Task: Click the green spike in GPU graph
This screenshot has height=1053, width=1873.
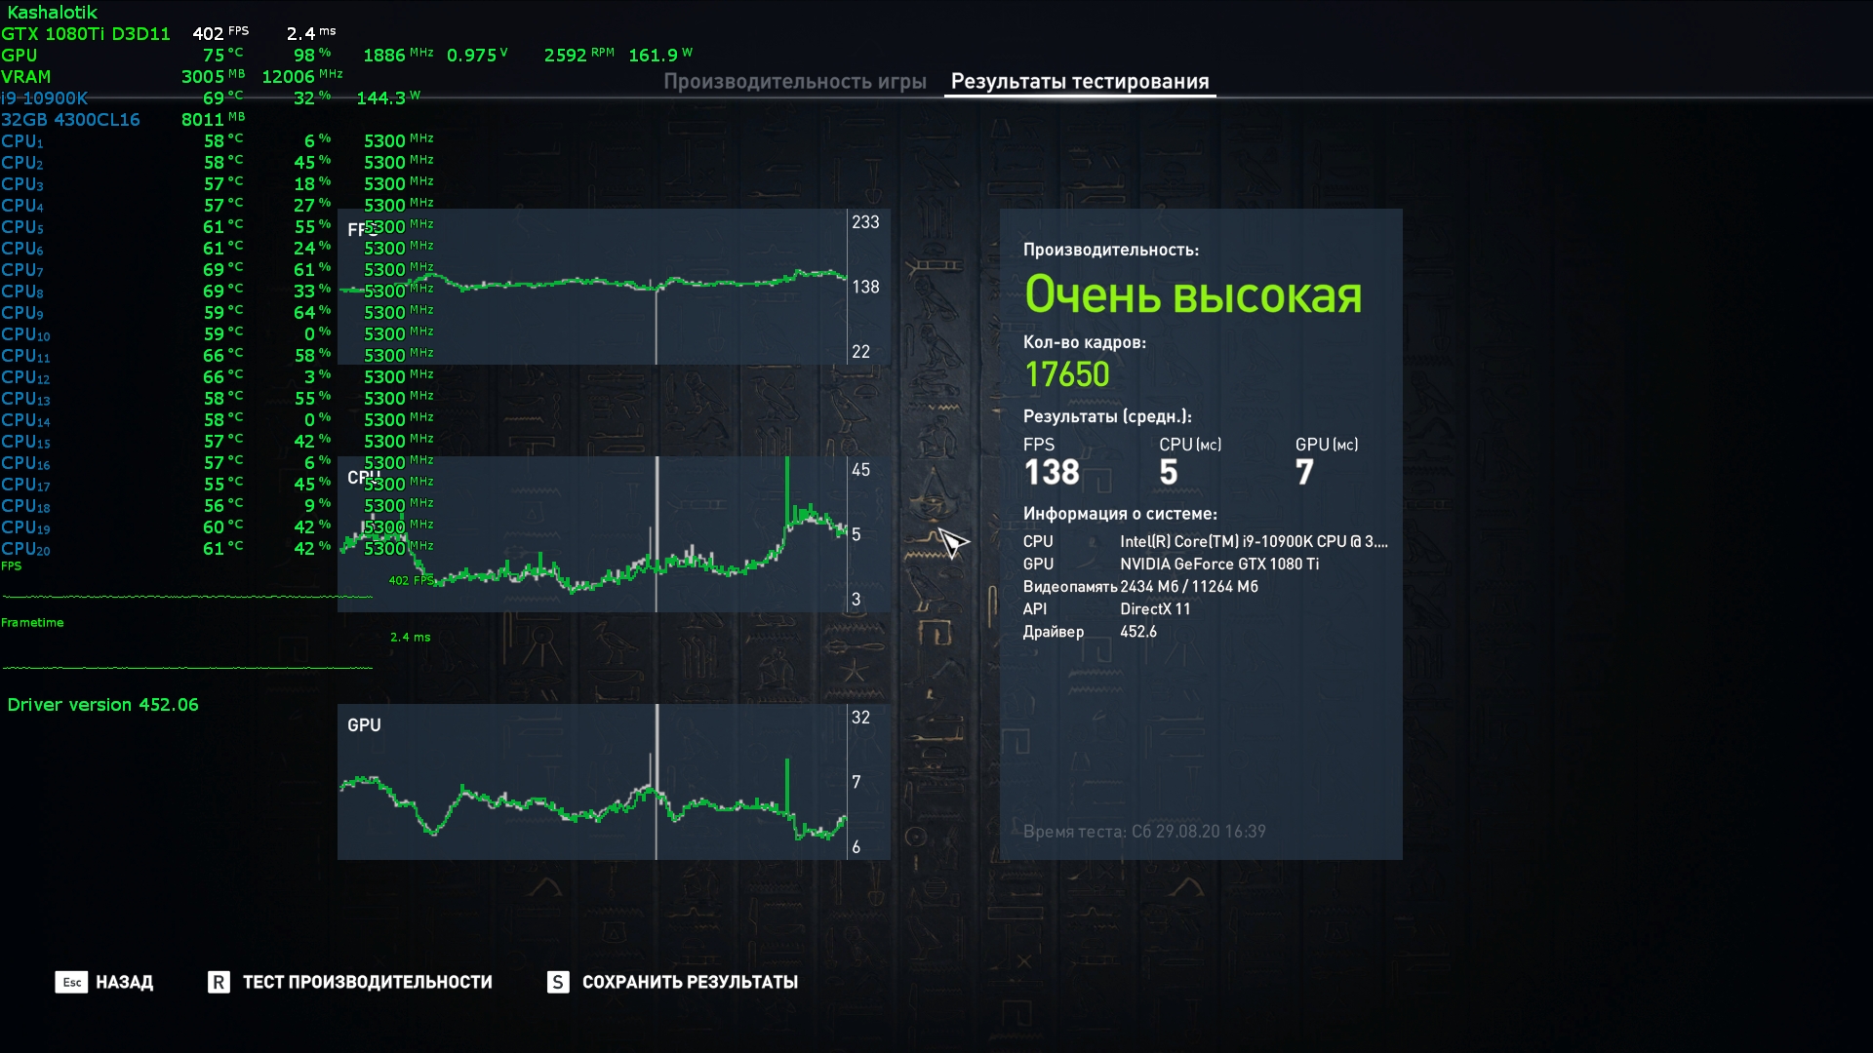Action: point(787,785)
